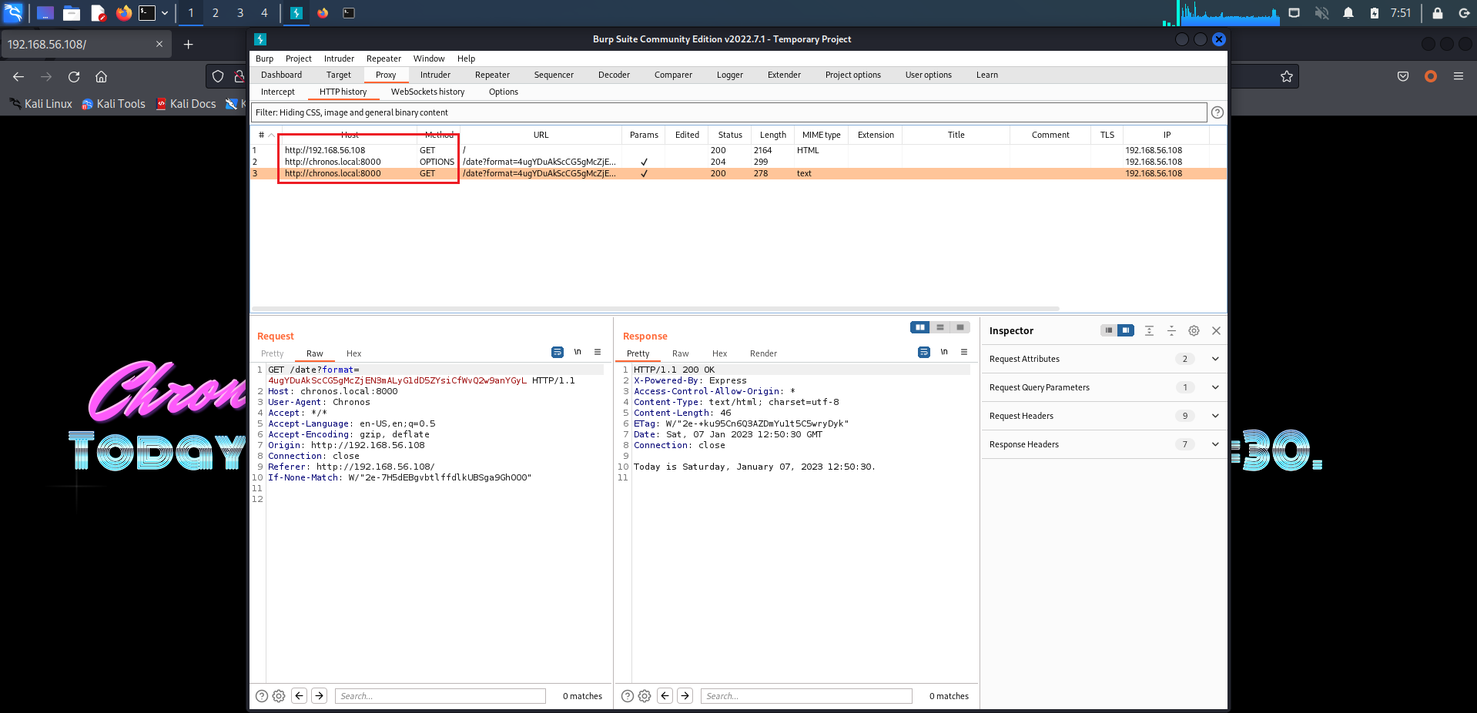Sort history by the MIME type column
The height and width of the screenshot is (713, 1477).
click(821, 135)
